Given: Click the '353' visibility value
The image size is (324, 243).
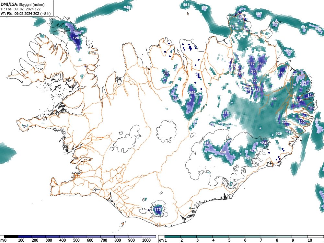Looking at the screenshot, I should tap(255, 80).
